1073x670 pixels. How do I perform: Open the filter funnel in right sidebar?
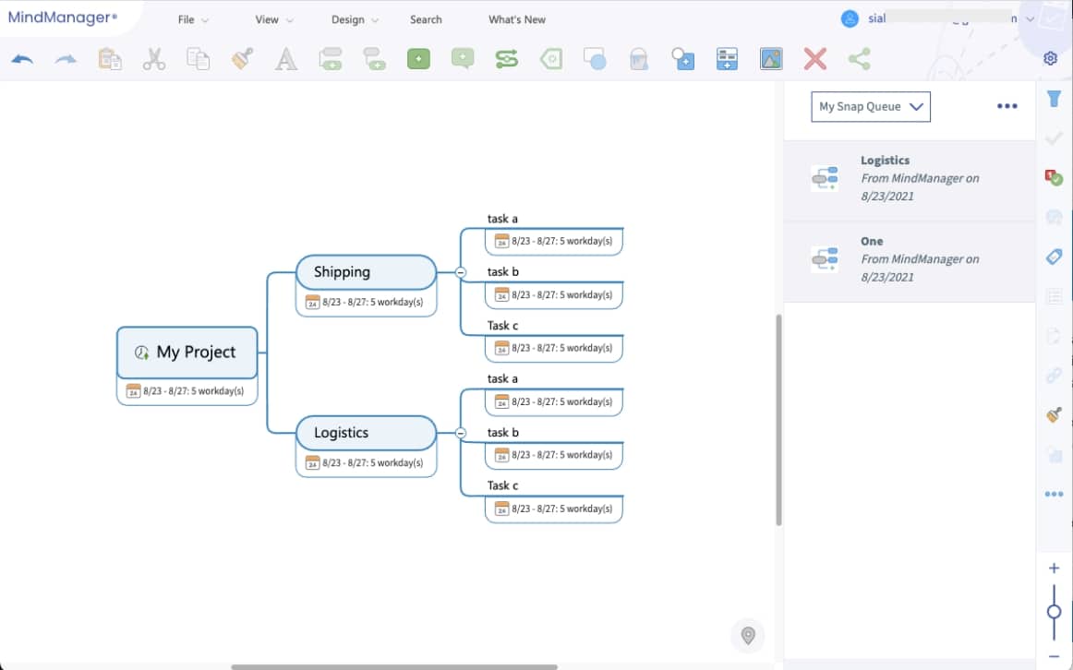1054,98
